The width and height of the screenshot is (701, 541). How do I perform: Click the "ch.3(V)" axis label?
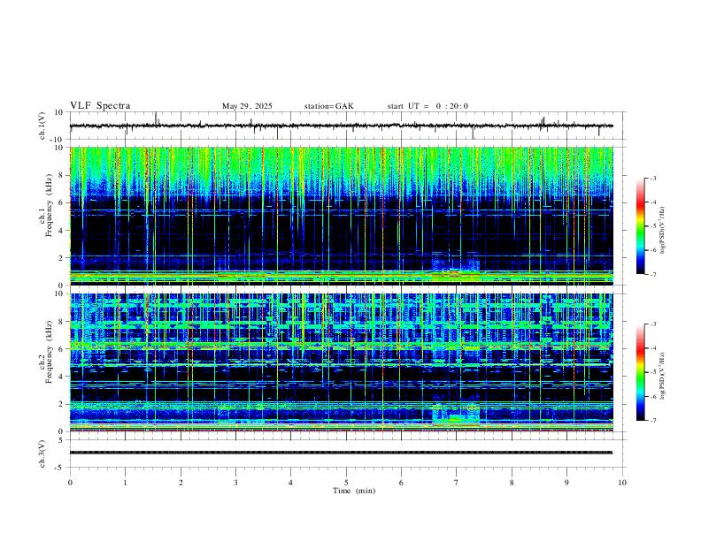[x=42, y=453]
